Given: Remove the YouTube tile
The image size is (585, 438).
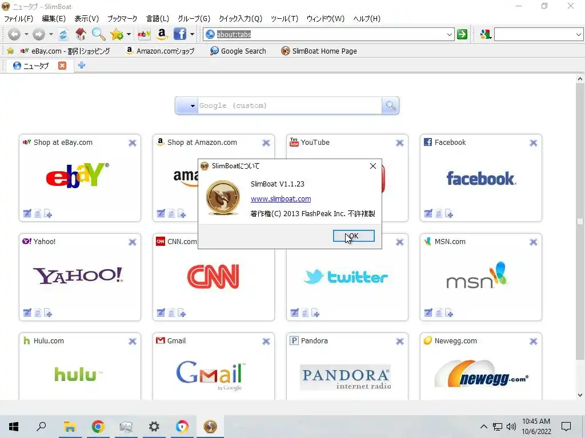Looking at the screenshot, I should click(399, 143).
